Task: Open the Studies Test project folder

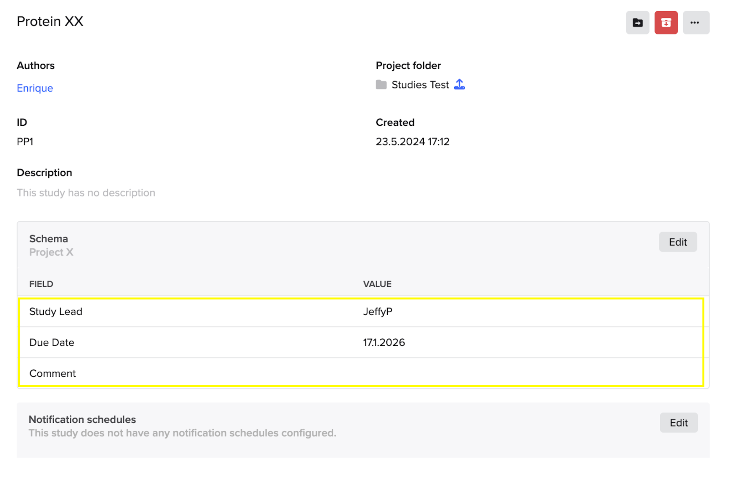Action: (x=420, y=85)
